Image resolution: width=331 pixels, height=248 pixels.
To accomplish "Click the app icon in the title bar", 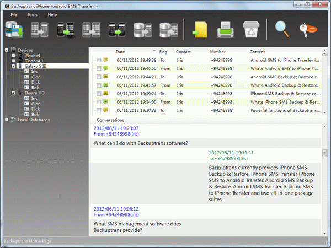I will coord(7,6).
